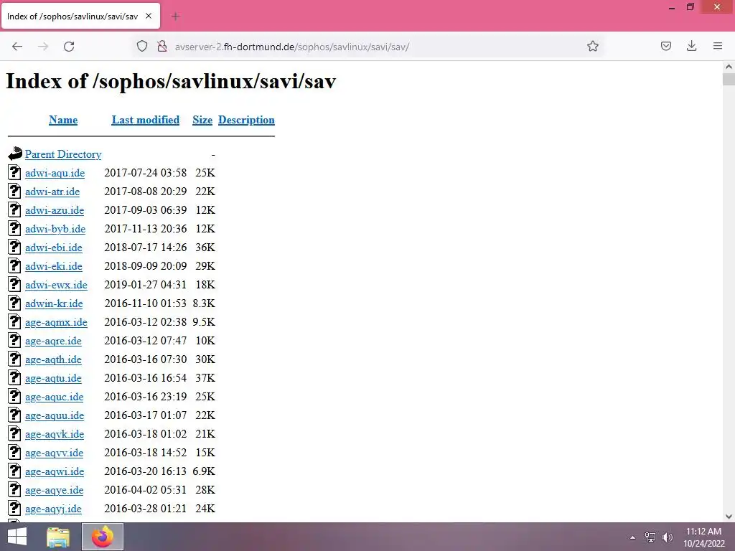This screenshot has width=735, height=551.
Task: Click the page heading Index of /sophos/savlinux/savi/sav
Action: tap(171, 82)
